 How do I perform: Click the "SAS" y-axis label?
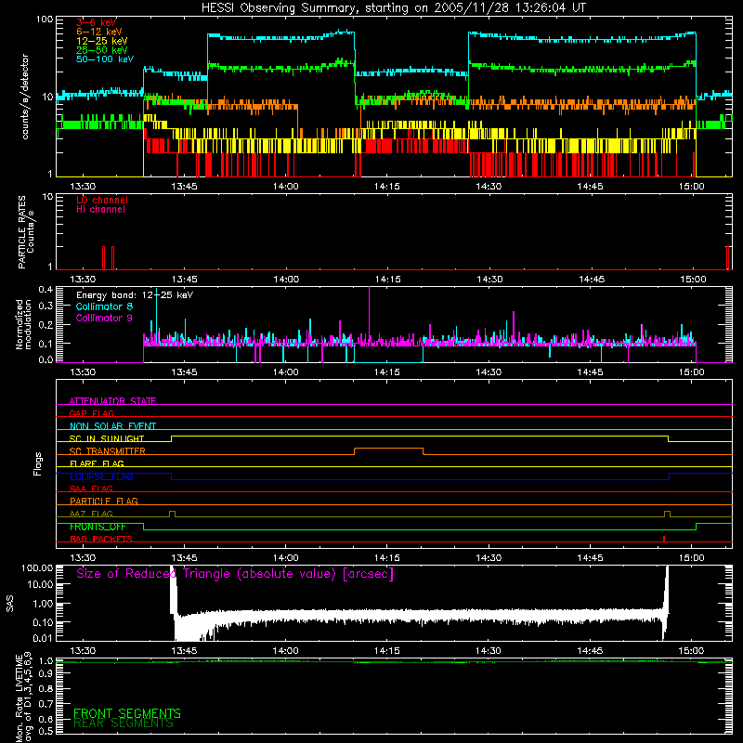coord(10,604)
